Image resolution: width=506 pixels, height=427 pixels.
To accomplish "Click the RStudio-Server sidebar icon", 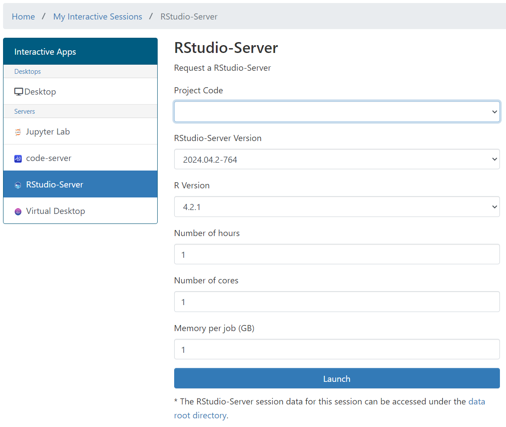I will [18, 185].
